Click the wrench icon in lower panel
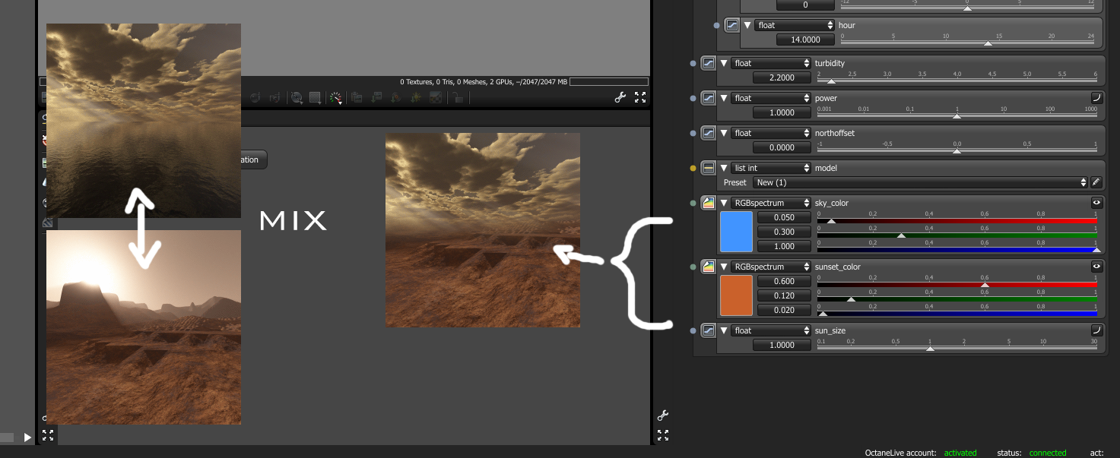 pos(662,415)
